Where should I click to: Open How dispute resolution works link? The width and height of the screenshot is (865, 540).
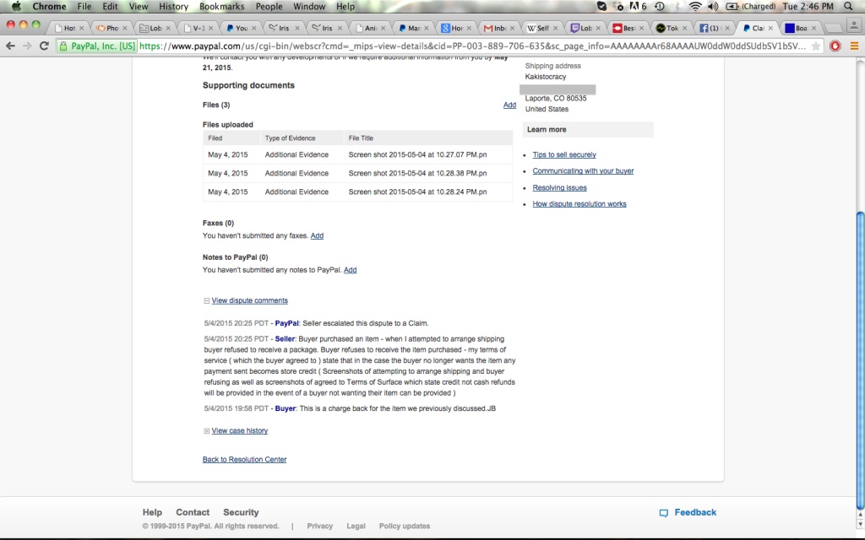click(579, 204)
